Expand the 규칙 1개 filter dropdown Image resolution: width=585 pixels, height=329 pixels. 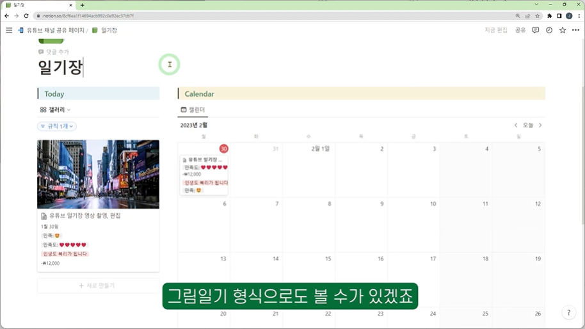[57, 126]
